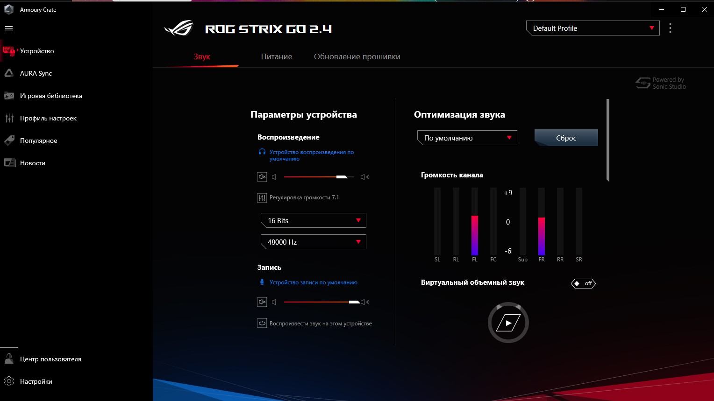Mute recording with the speaker-x icon
This screenshot has height=401, width=714.
click(262, 302)
